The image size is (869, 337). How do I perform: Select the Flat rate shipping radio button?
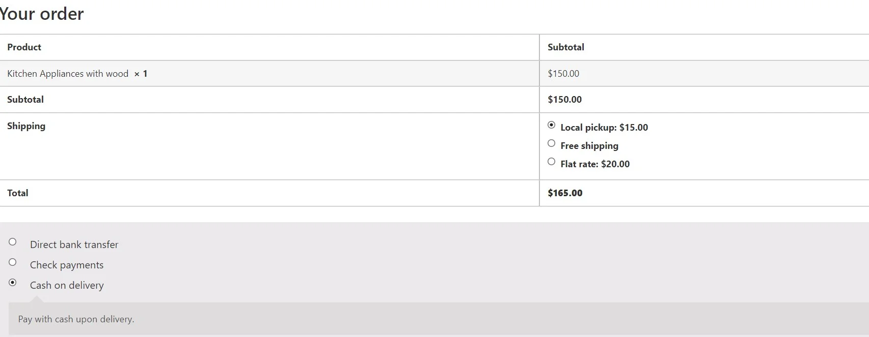(551, 162)
